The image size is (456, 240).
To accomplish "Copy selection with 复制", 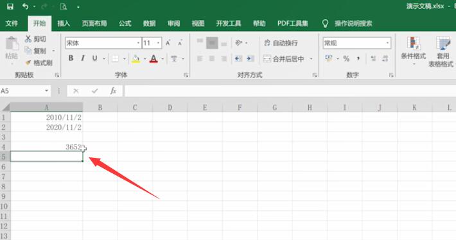I will pyautogui.click(x=35, y=51).
